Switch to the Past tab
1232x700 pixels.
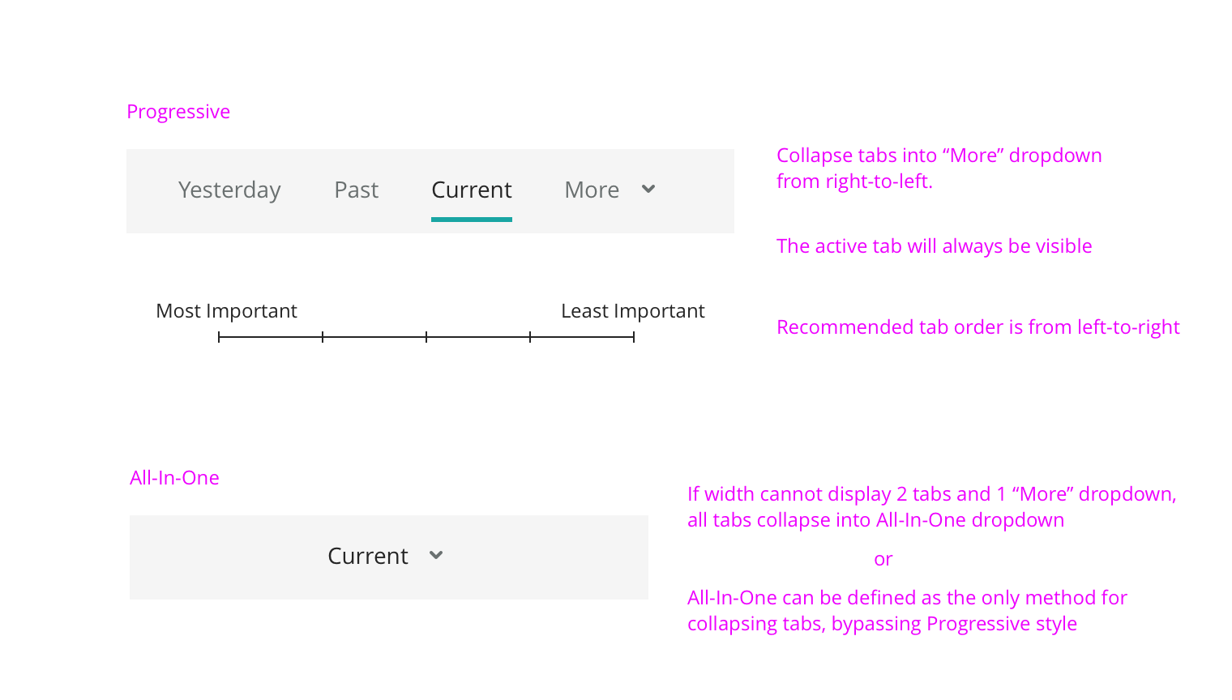point(356,190)
